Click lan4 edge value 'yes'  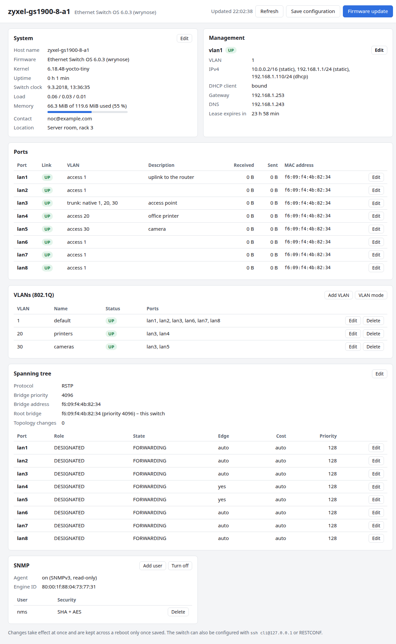[222, 487]
